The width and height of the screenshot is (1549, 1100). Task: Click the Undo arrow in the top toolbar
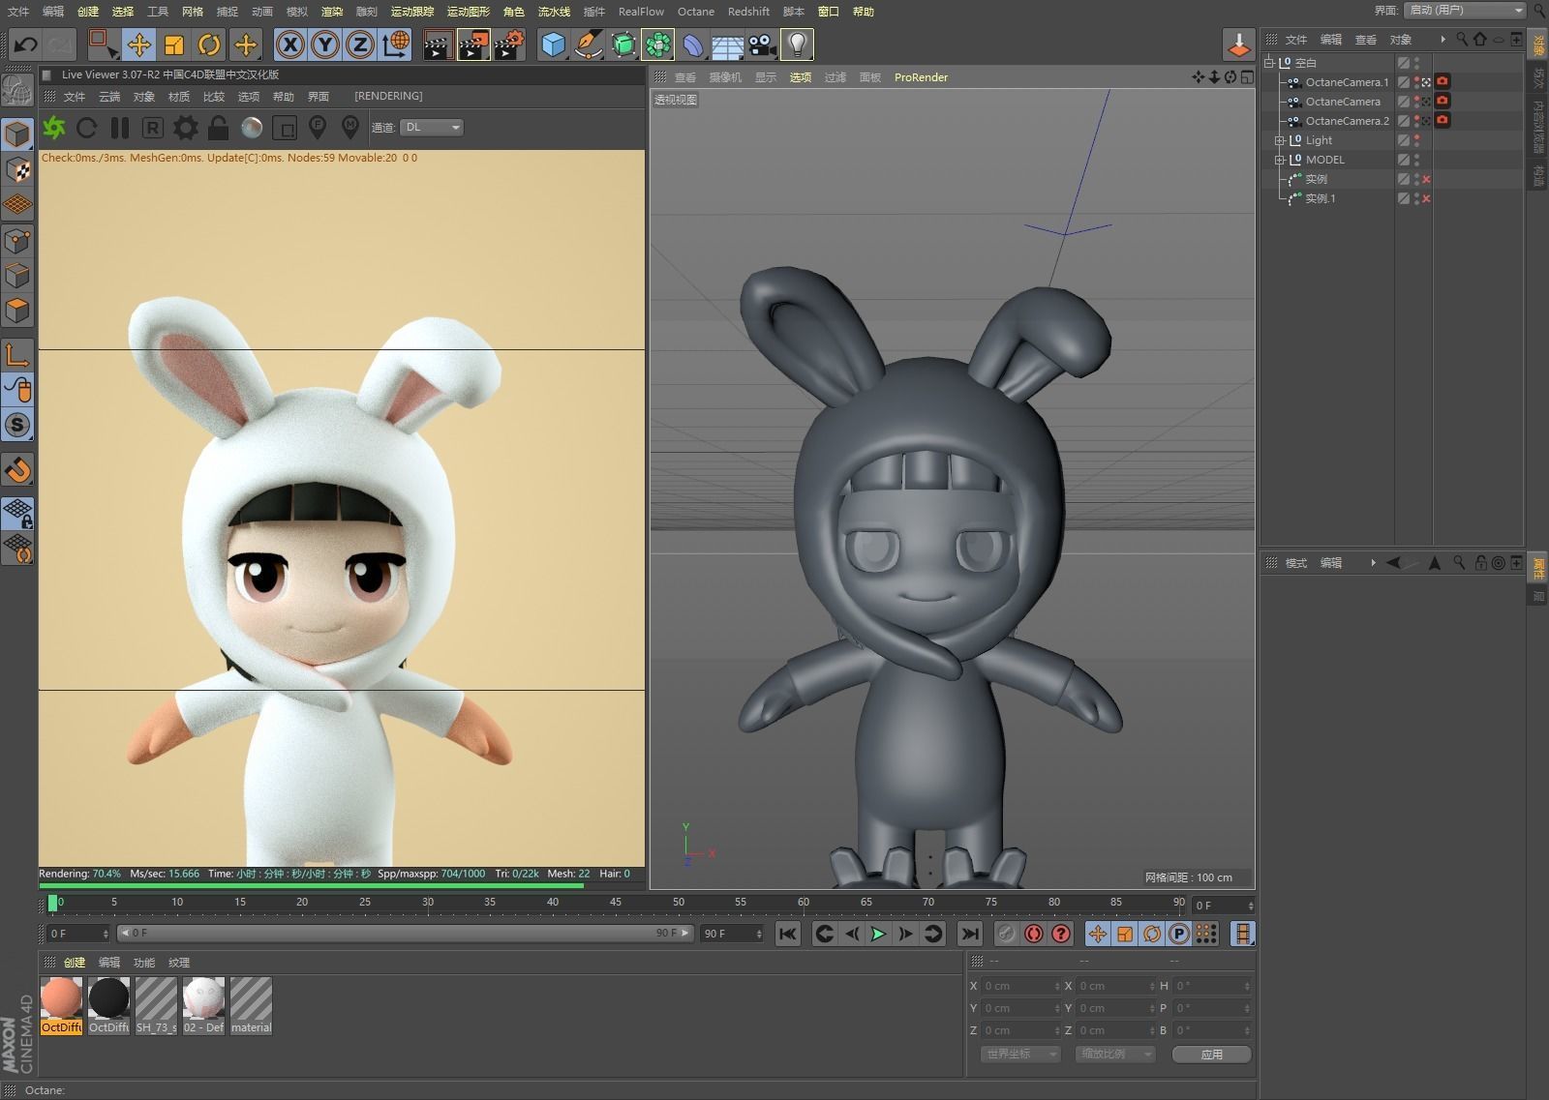pos(25,45)
